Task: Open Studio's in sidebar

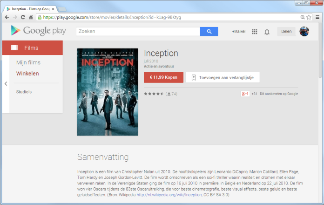Action: point(24,92)
